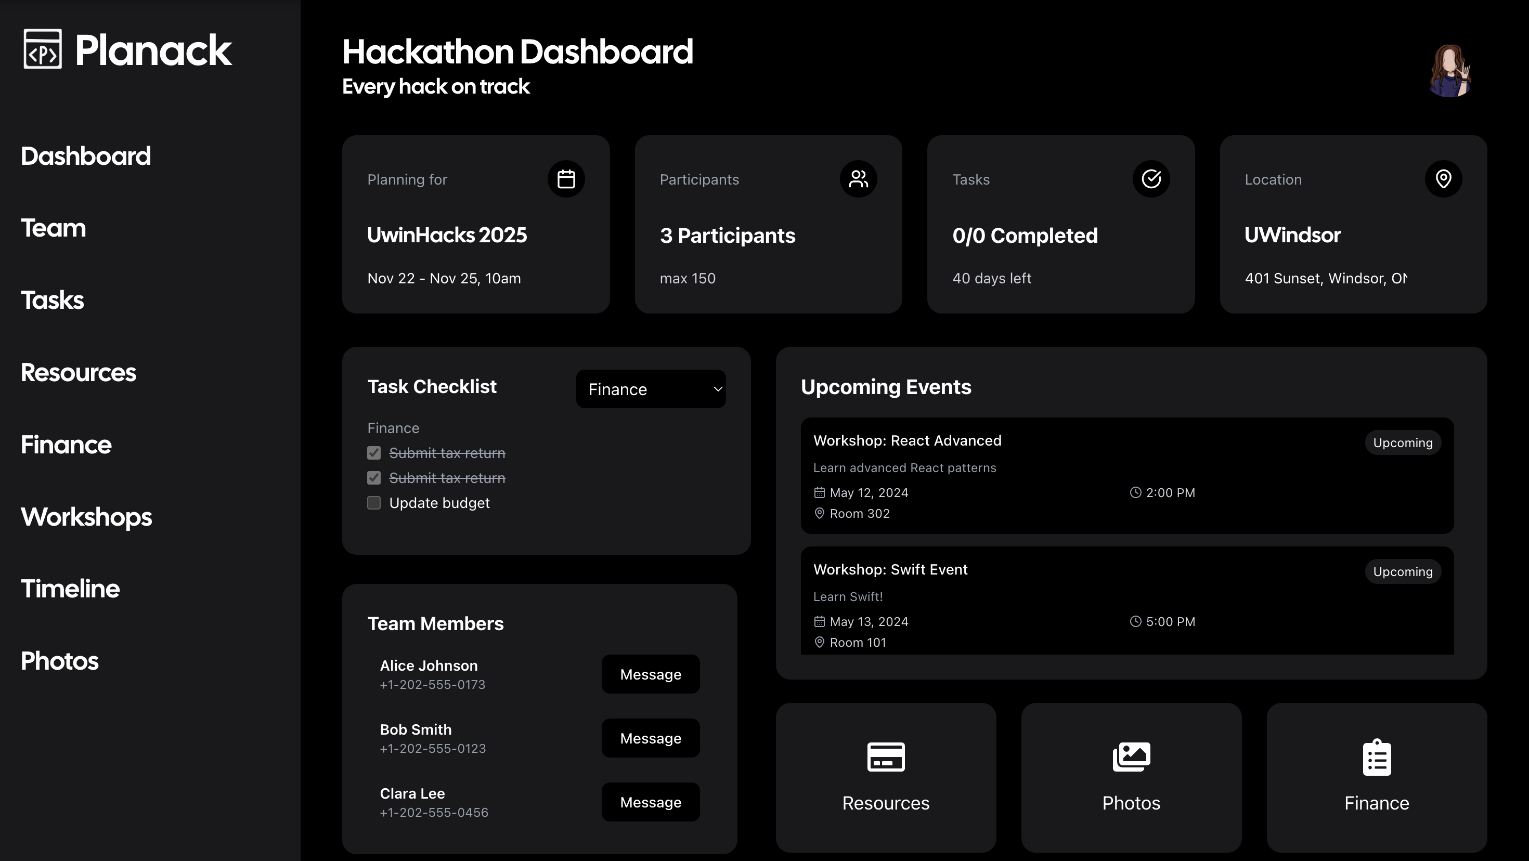This screenshot has width=1529, height=861.
Task: Message Alice Johnson
Action: pyautogui.click(x=650, y=674)
